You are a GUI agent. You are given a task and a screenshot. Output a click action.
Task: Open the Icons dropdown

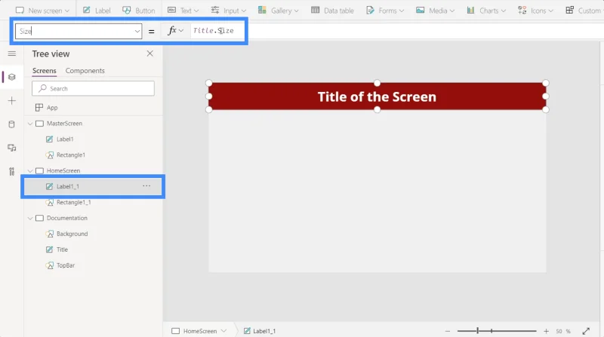pos(535,11)
